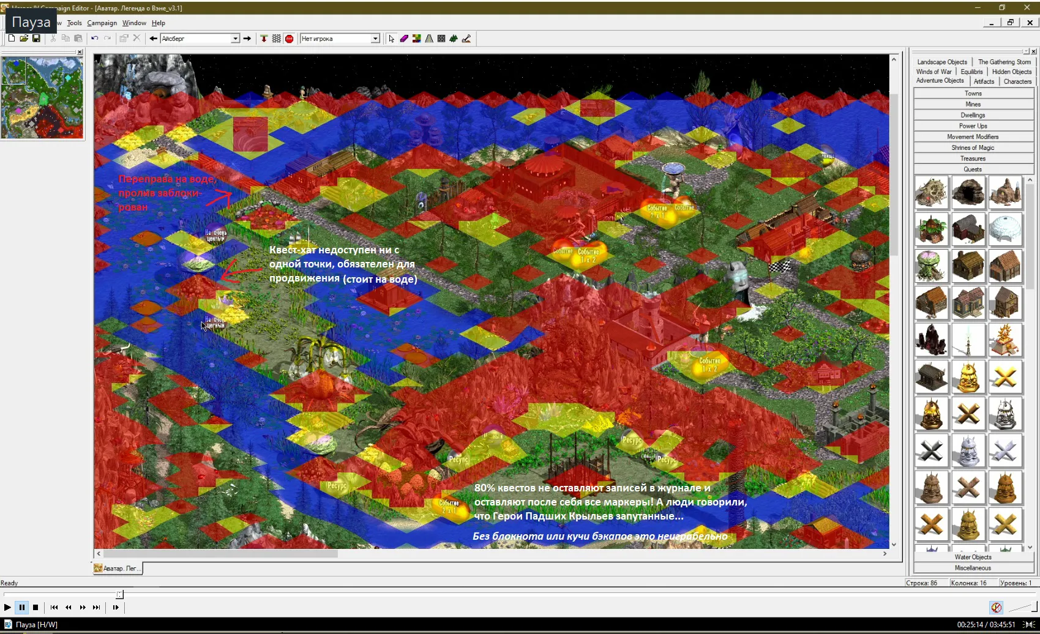Open a map file via folder icon

click(x=24, y=39)
